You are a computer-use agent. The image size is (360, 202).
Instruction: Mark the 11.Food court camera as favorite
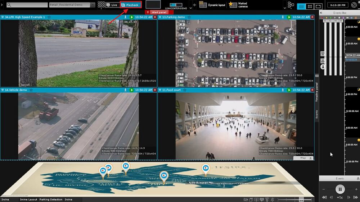coord(184,90)
